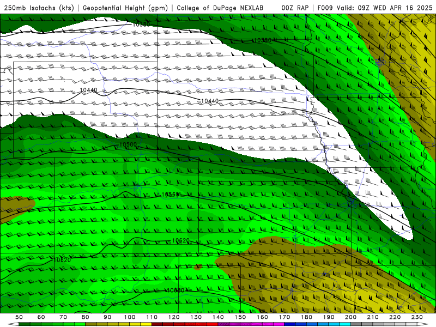Click the 200 kt colorbar label
The height and width of the screenshot is (327, 436).
click(351, 317)
